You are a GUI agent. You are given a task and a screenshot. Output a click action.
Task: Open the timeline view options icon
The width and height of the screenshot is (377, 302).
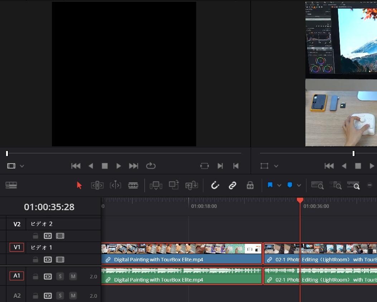click(11, 185)
